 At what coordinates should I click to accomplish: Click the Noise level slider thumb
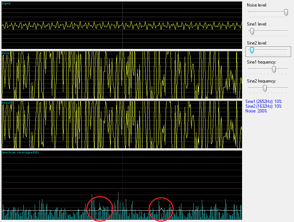tap(286, 12)
